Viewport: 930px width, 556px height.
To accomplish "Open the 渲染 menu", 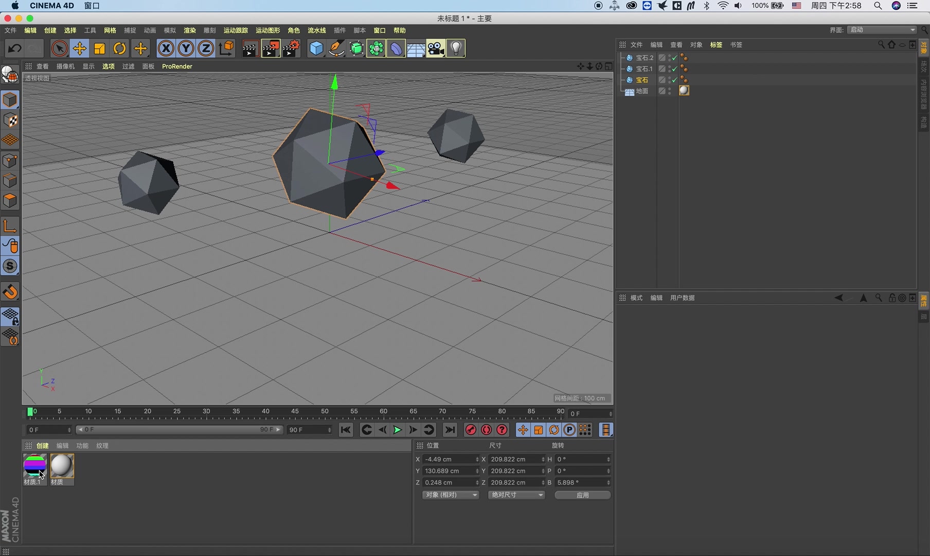I will coord(189,30).
